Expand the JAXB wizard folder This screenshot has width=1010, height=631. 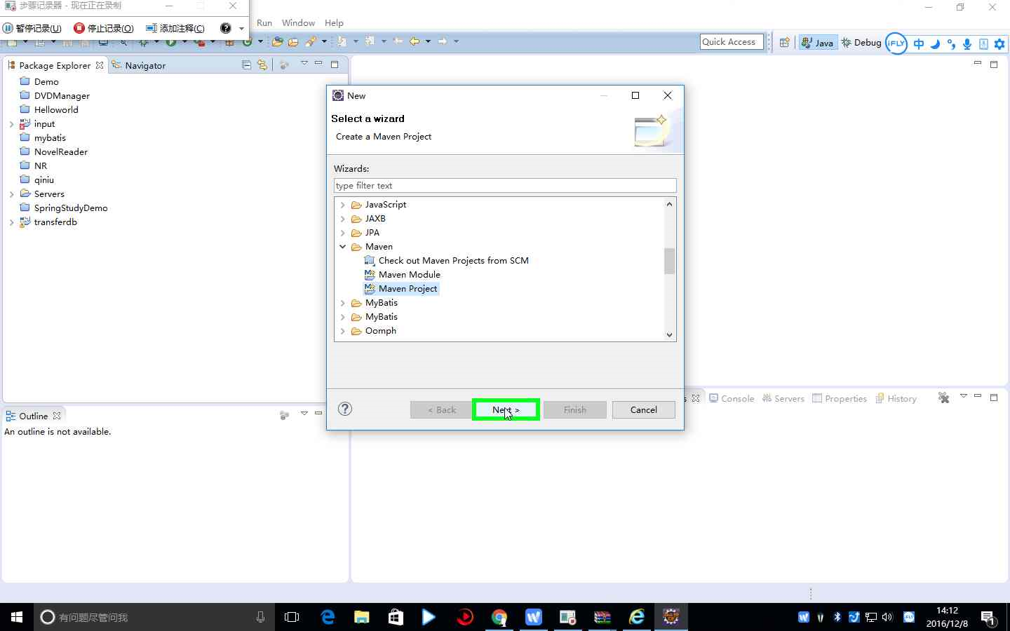(342, 219)
